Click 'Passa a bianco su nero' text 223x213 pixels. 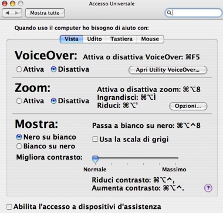[146, 126]
